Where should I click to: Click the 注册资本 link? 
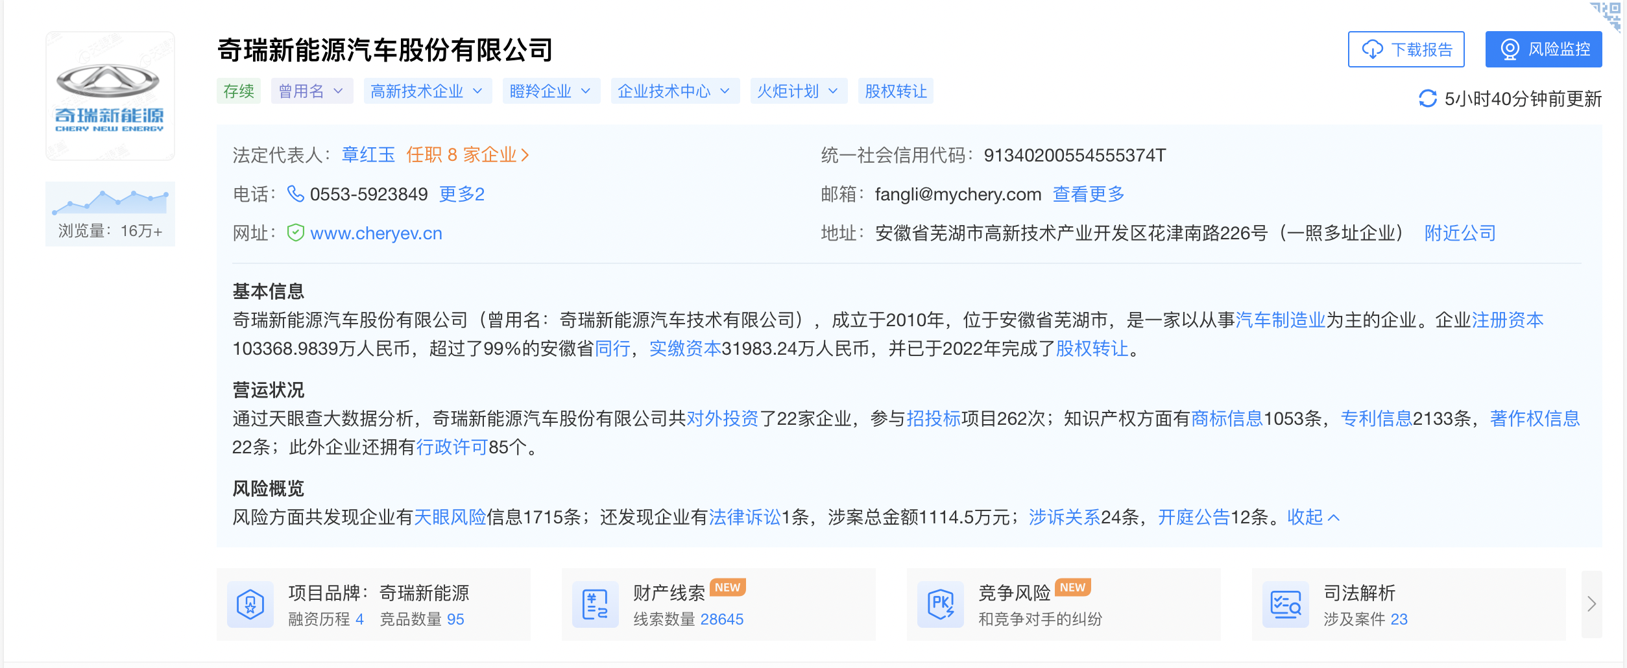pyautogui.click(x=1508, y=320)
